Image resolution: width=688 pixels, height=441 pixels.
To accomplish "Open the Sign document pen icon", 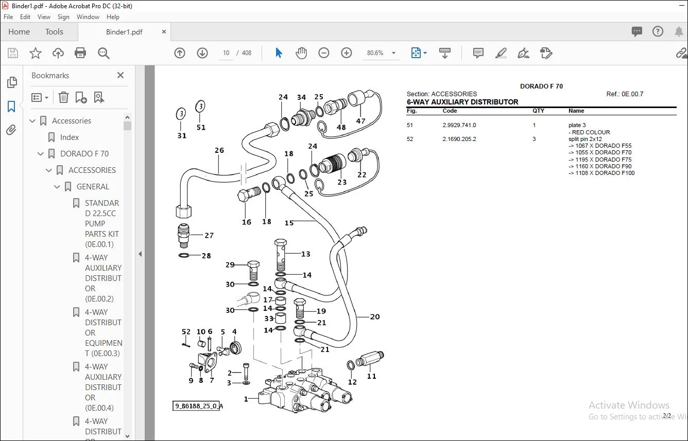I will point(524,53).
